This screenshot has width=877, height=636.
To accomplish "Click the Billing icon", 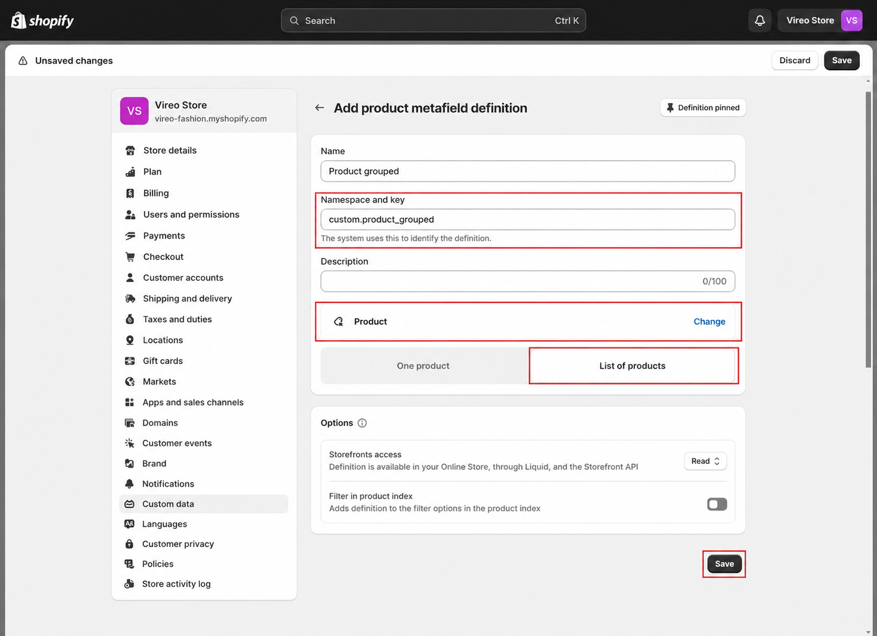I will click(130, 194).
